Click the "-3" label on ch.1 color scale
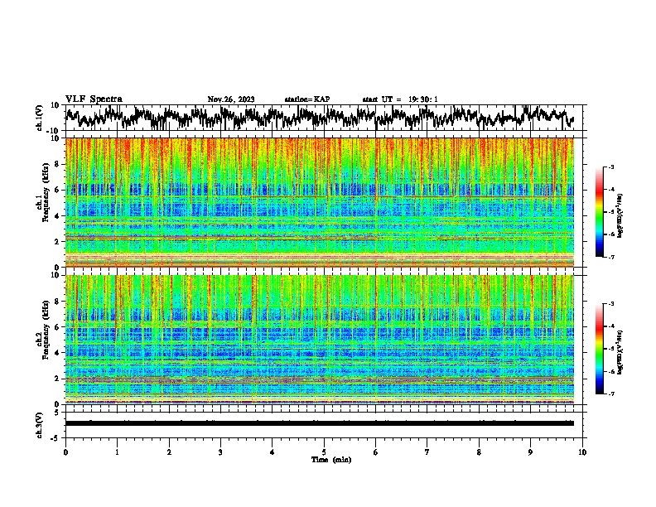This screenshot has height=507, width=656. [611, 167]
